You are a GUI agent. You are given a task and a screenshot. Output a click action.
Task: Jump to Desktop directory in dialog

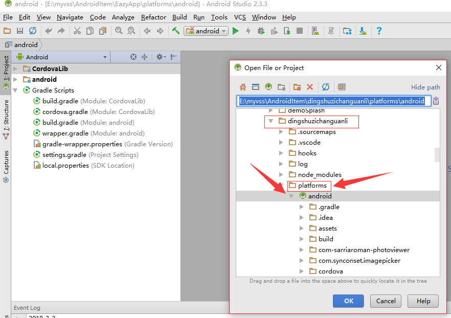click(x=256, y=87)
